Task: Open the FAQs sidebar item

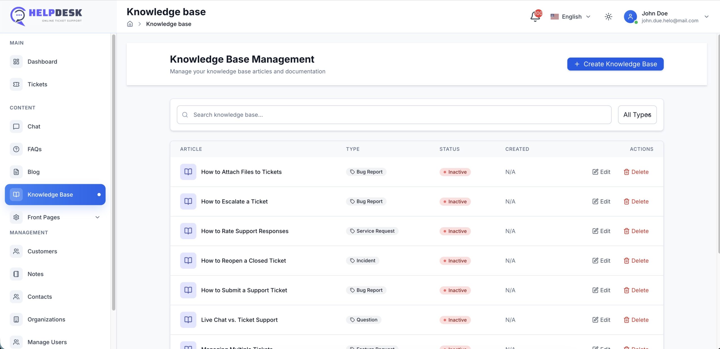Action: click(x=34, y=149)
